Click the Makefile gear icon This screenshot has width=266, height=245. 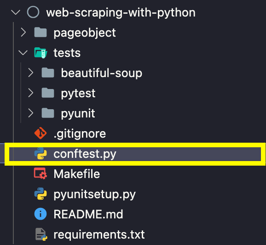40,173
